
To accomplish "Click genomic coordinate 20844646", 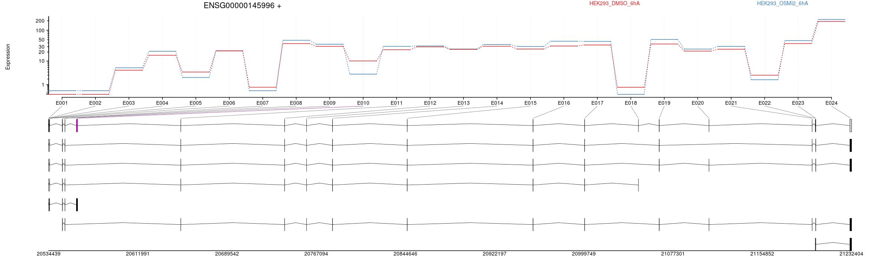I will 405,254.
